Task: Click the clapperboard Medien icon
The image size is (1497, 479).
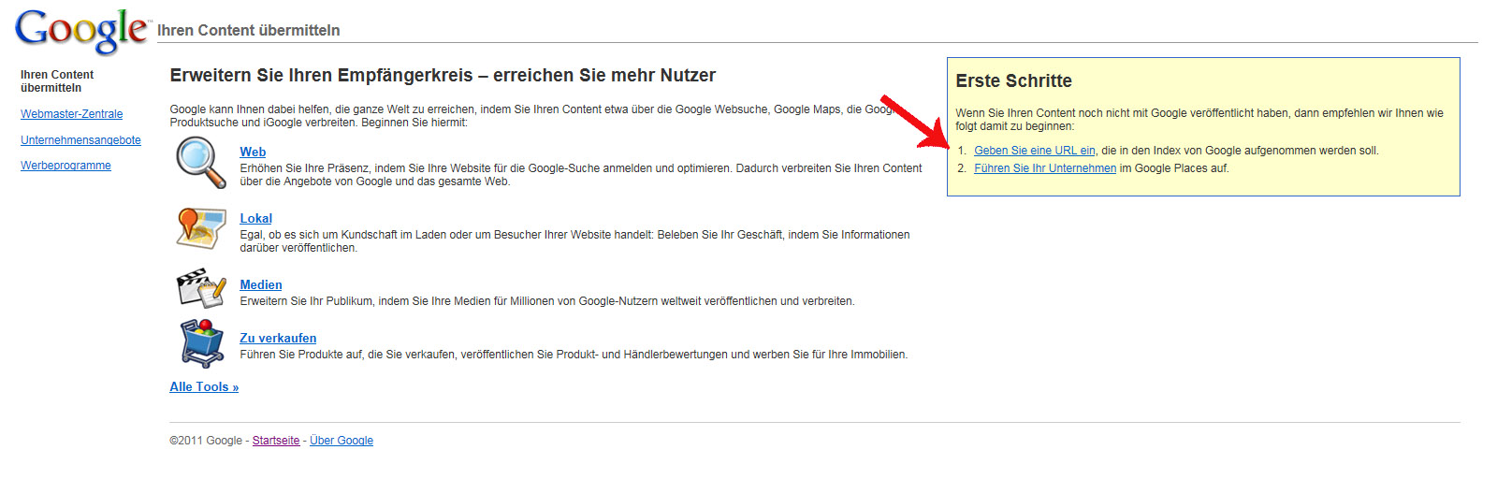Action: [201, 288]
